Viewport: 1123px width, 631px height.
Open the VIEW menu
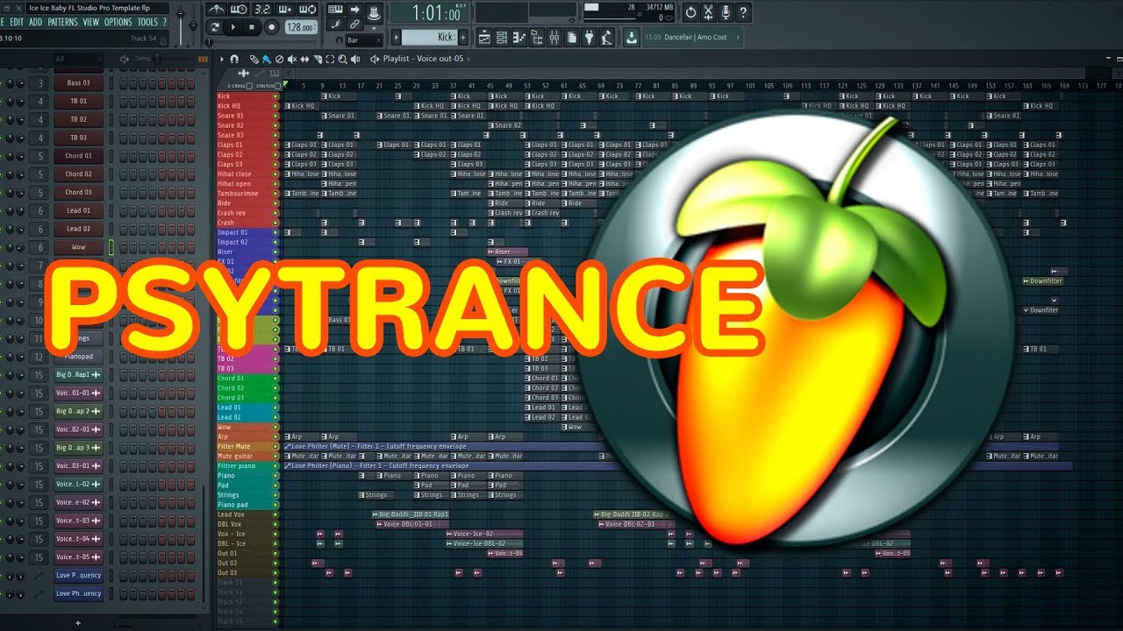(91, 22)
